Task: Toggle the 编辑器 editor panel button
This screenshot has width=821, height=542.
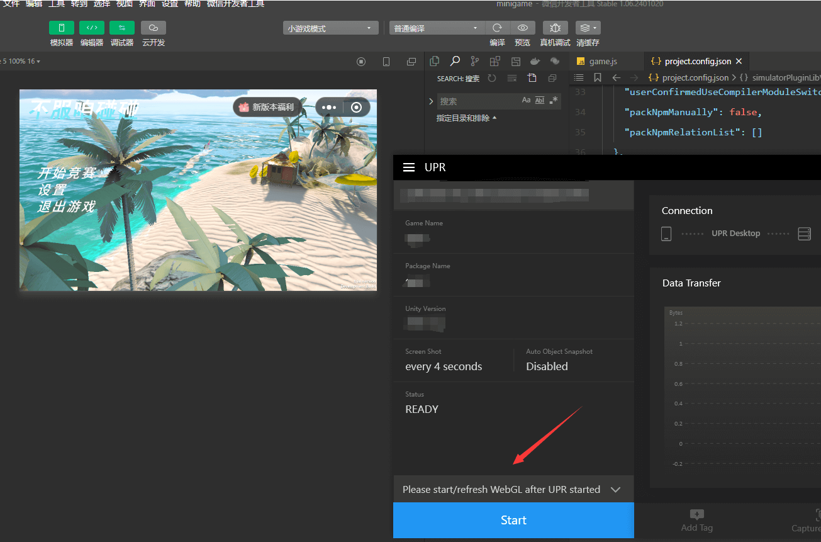Action: point(92,28)
